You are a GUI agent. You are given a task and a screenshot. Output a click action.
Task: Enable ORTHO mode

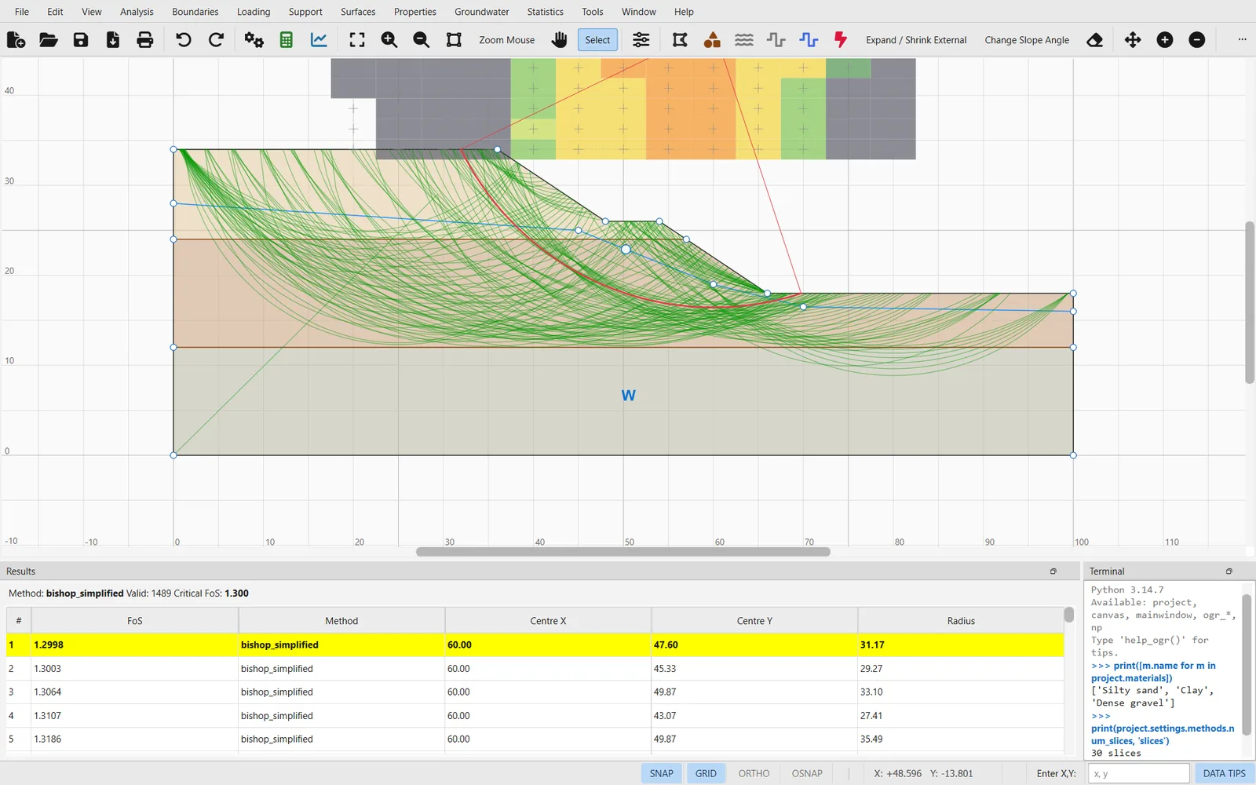click(754, 773)
